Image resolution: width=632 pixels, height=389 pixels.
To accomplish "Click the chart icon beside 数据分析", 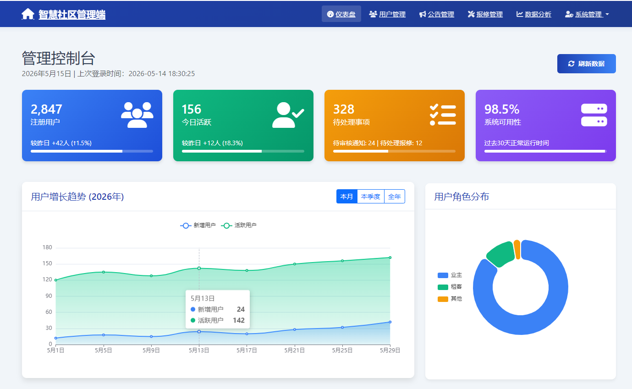I will point(520,14).
